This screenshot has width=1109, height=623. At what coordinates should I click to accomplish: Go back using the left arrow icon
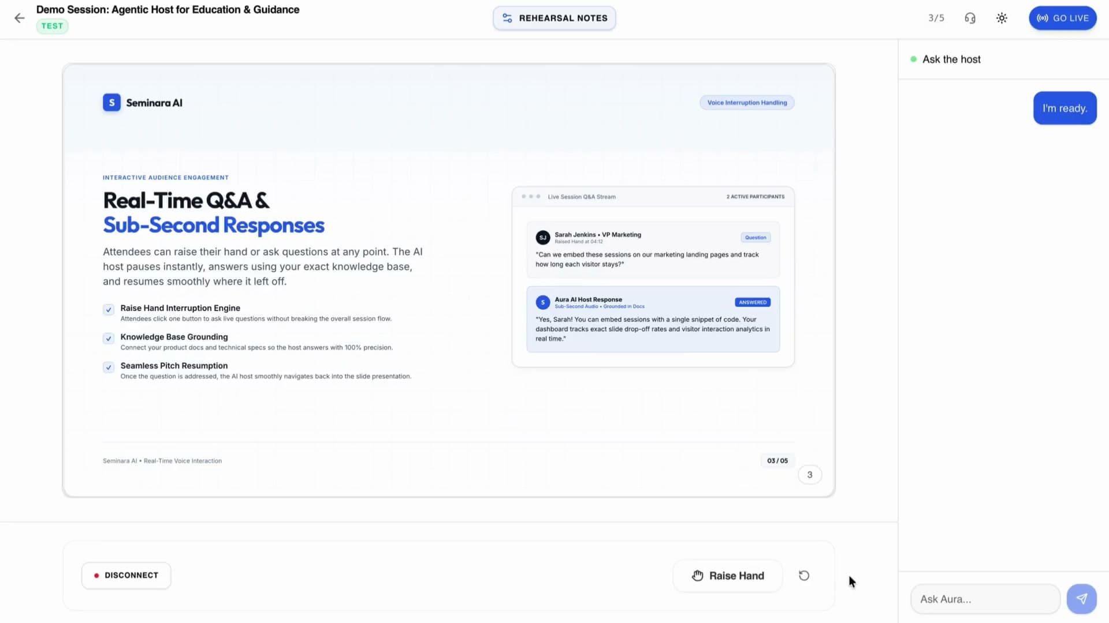(x=20, y=18)
